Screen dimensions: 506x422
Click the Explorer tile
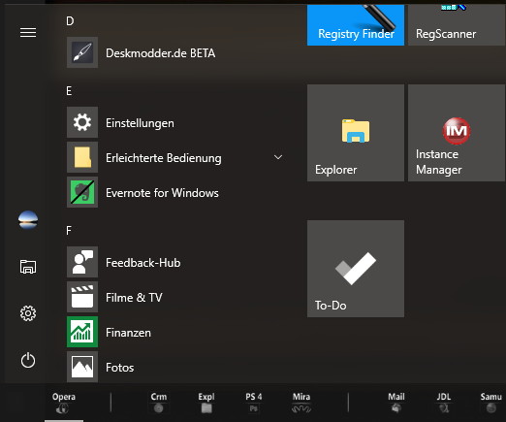(x=356, y=133)
